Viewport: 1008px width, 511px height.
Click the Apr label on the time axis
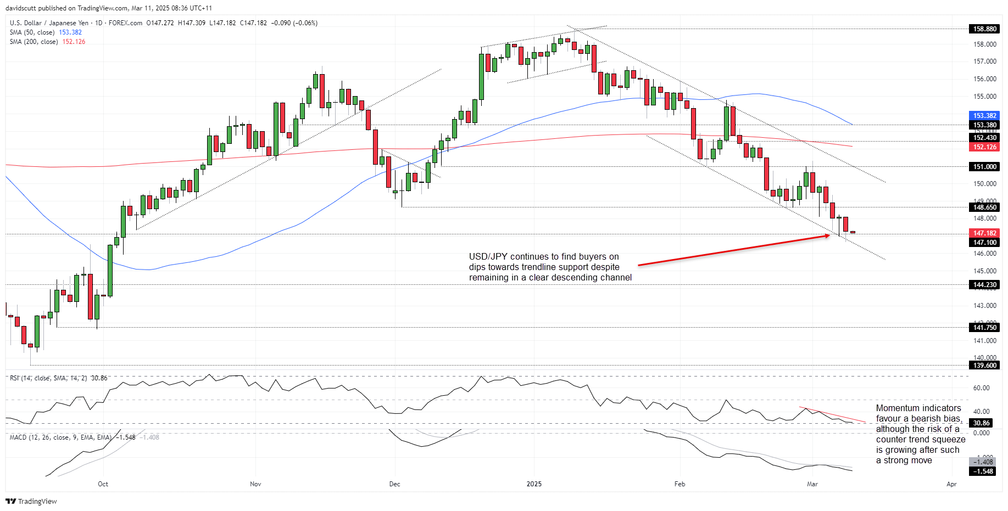(951, 484)
